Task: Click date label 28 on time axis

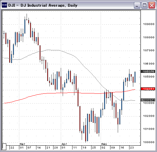Action: click(x=56, y=148)
